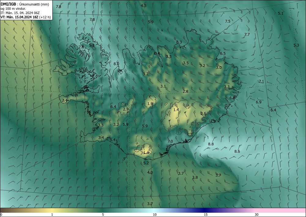Click the 7.0 value on the map
306x217 pixels.
170,141
